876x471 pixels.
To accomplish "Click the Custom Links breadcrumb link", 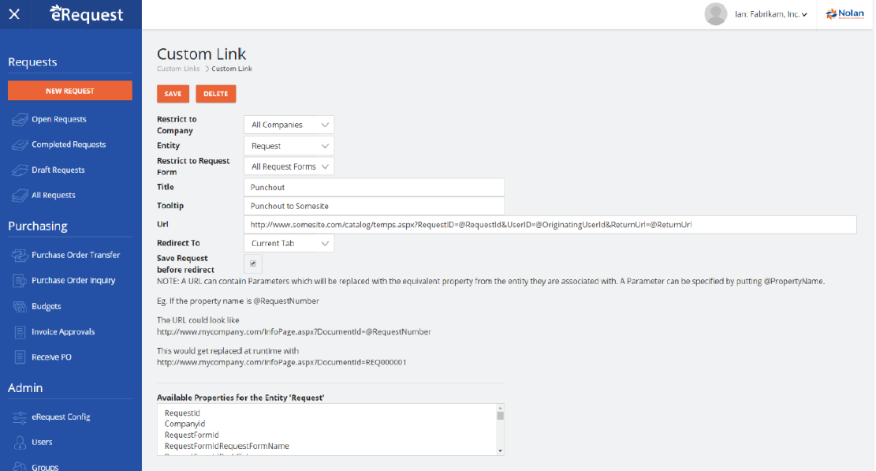I will point(178,69).
